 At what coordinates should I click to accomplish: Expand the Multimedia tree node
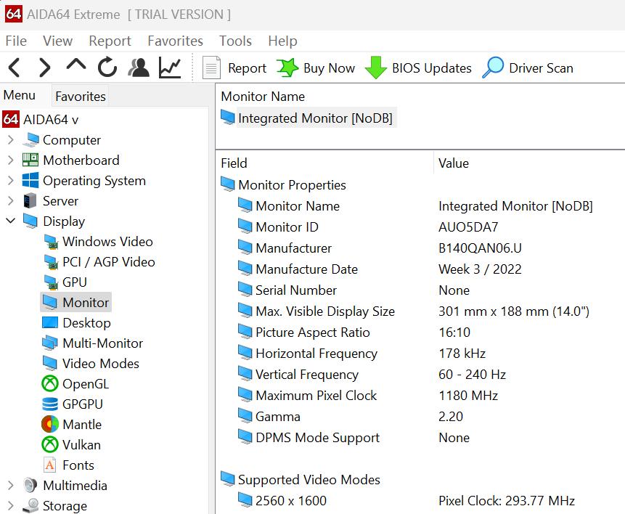[x=10, y=486]
